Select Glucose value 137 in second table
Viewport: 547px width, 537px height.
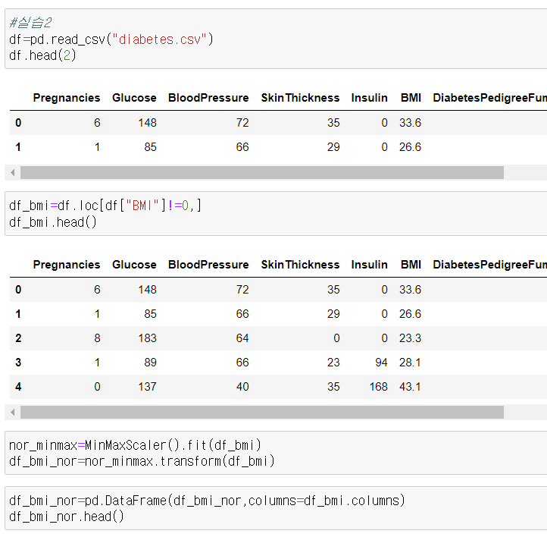(148, 387)
